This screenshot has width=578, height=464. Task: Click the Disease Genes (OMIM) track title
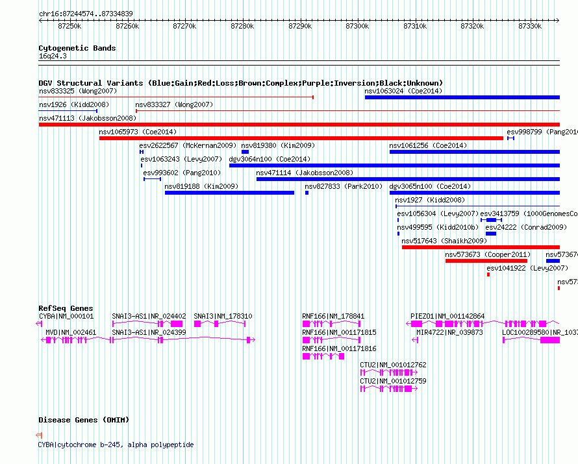(84, 420)
